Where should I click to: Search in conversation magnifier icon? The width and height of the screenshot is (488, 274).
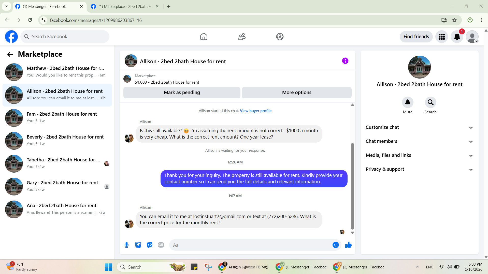tap(430, 102)
